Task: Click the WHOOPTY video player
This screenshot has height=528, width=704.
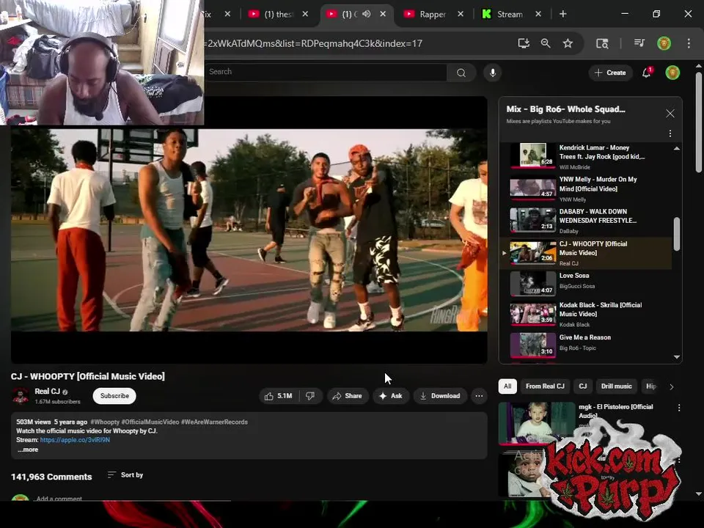Action: 249,230
